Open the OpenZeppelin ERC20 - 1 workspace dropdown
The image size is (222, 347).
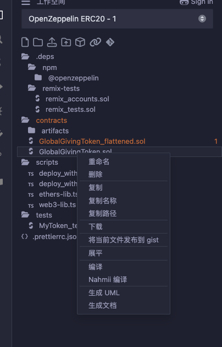coord(117,19)
